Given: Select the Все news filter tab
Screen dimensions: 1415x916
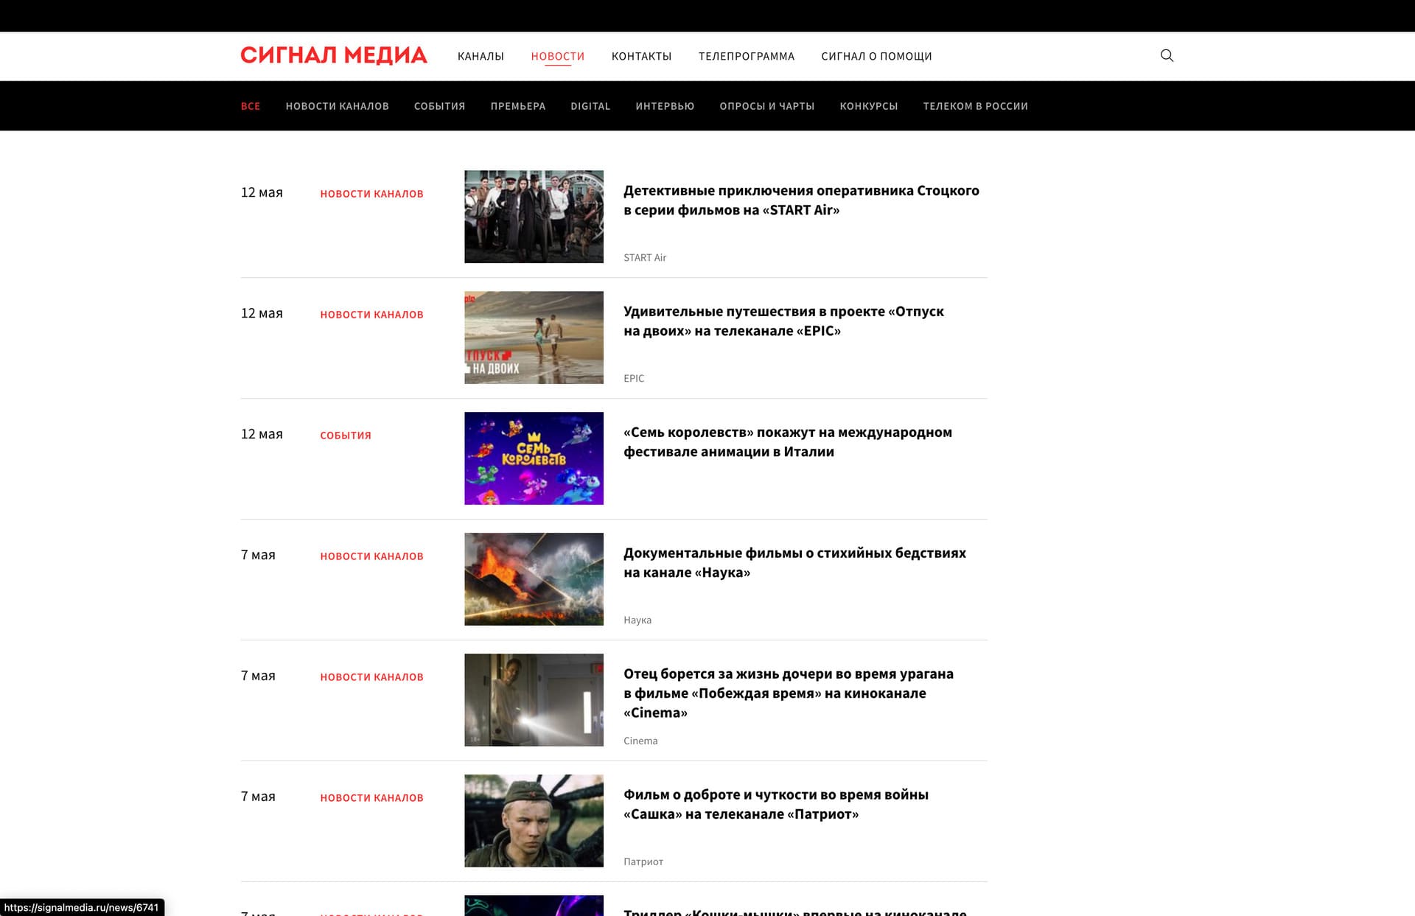Looking at the screenshot, I should pyautogui.click(x=251, y=106).
